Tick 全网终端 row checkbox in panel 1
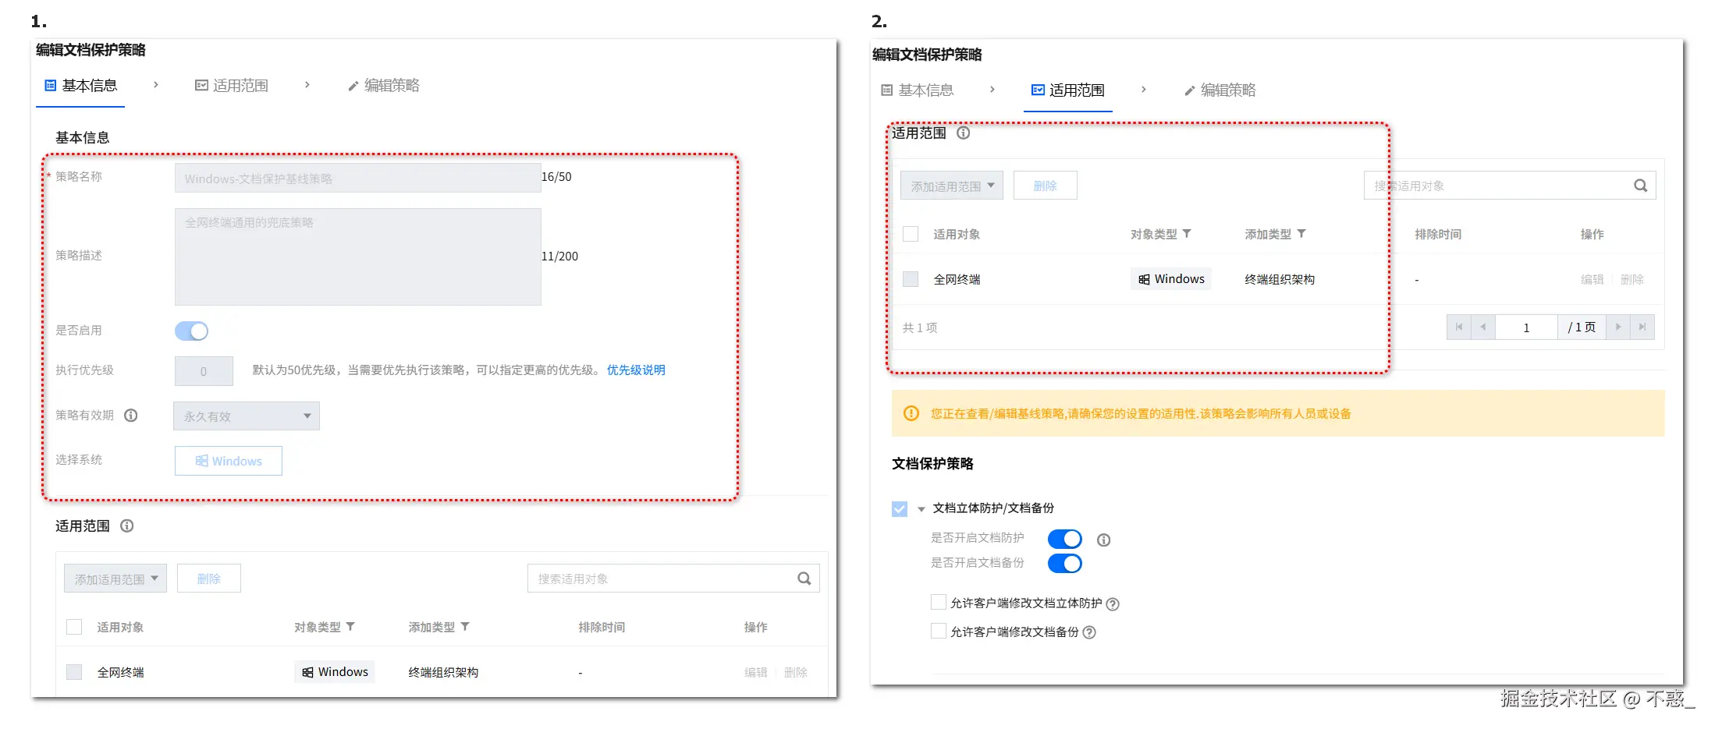 (x=74, y=672)
